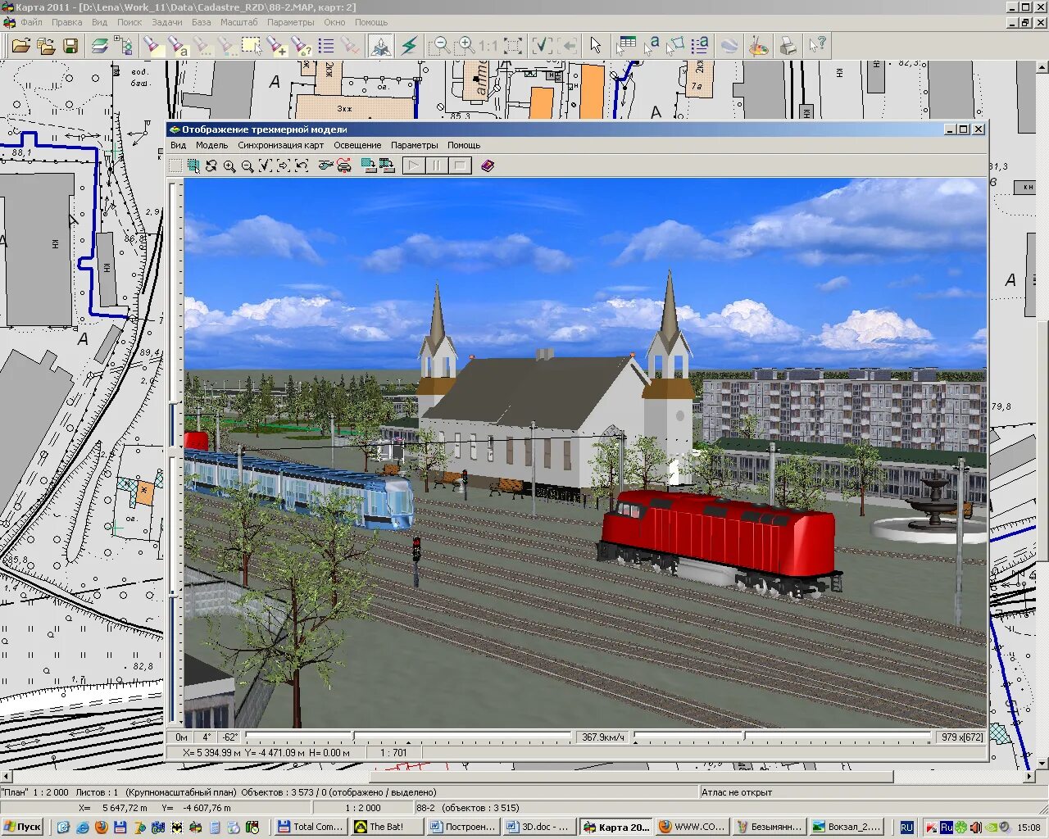Select the first flashlight search tool
The height and width of the screenshot is (839, 1049).
point(152,46)
